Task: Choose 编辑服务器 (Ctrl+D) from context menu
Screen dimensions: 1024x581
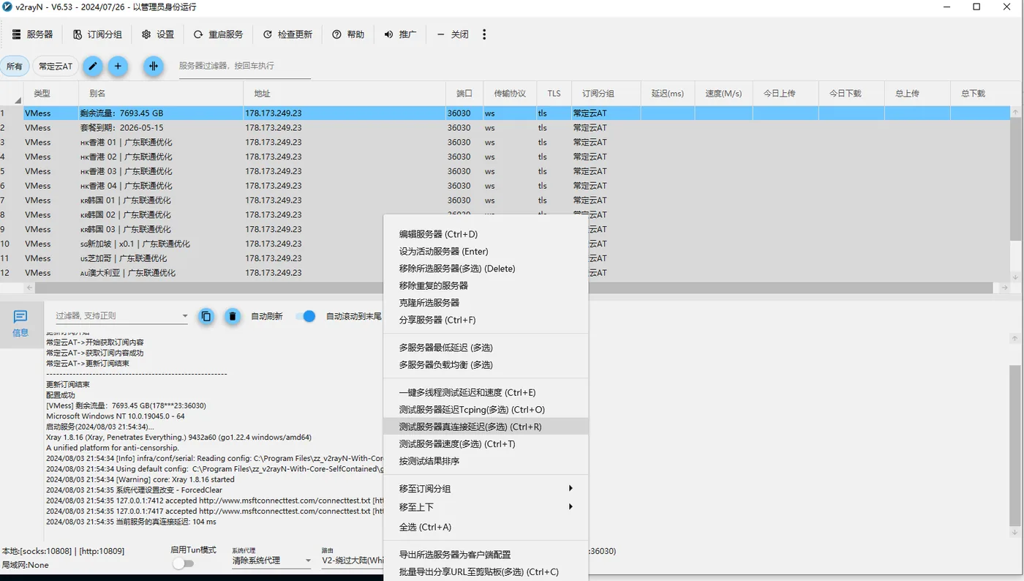Action: click(486, 234)
